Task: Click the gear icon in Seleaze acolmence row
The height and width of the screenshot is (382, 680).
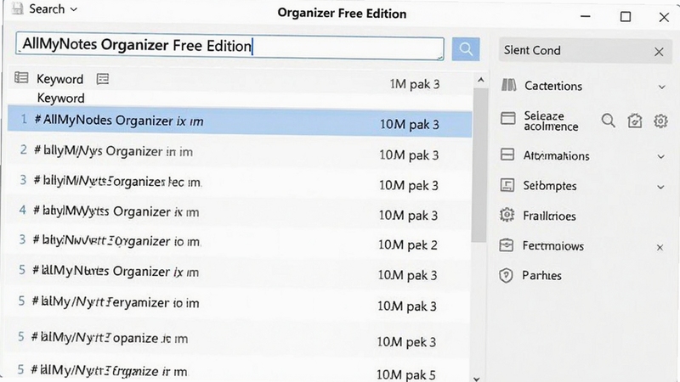Action: (x=660, y=121)
